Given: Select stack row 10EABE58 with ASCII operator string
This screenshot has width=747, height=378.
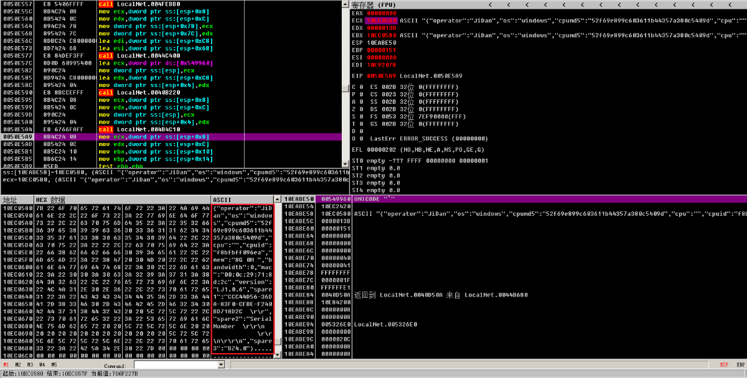Looking at the screenshot, I should click(515, 214).
